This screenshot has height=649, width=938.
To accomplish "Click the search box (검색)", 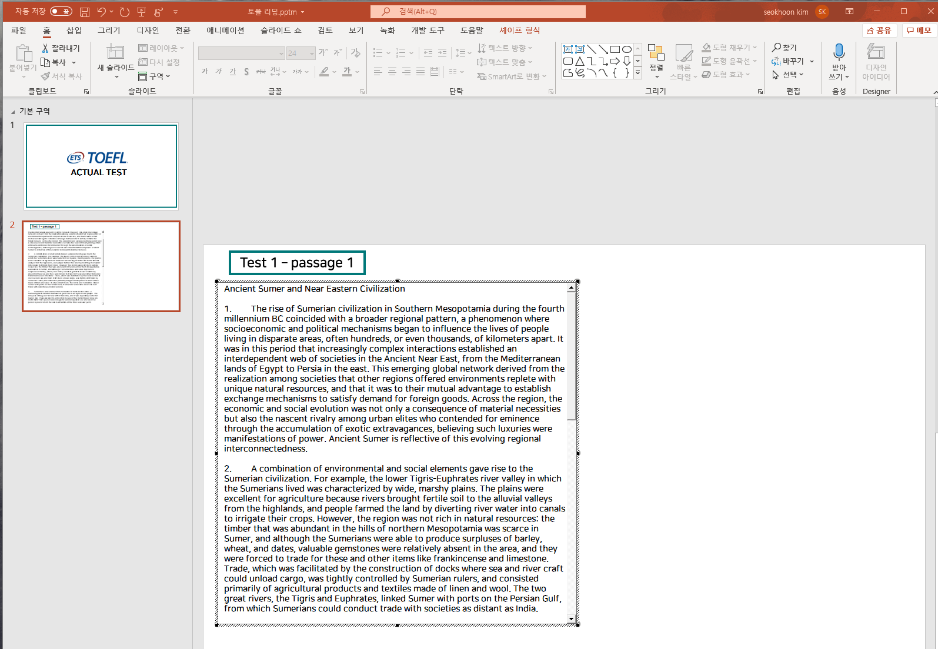I will click(x=478, y=12).
